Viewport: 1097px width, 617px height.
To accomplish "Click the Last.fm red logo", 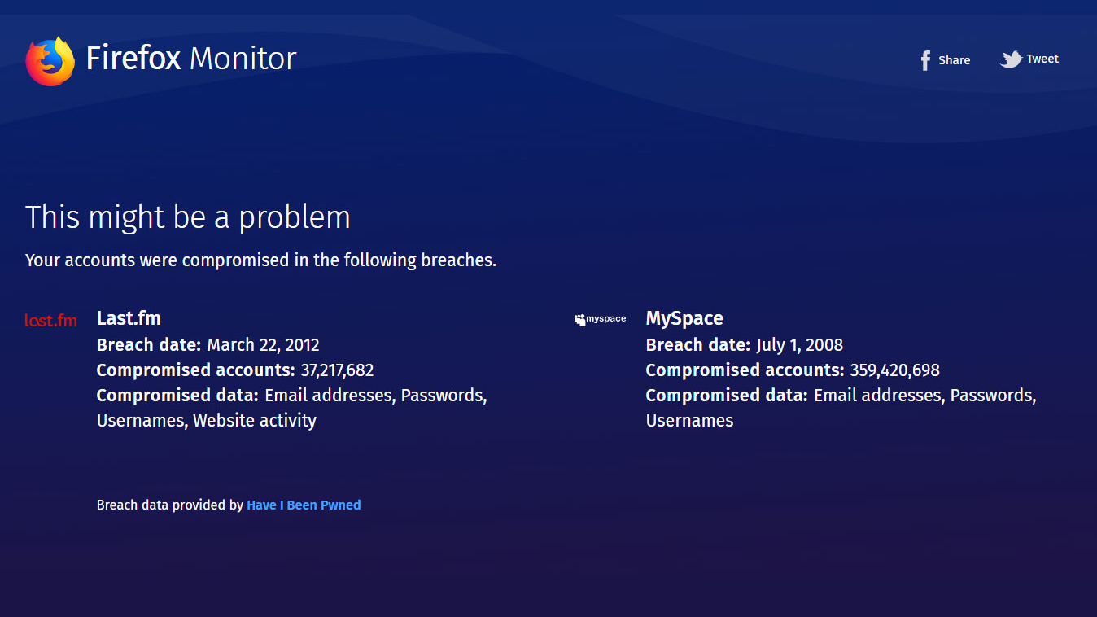I will coord(50,321).
